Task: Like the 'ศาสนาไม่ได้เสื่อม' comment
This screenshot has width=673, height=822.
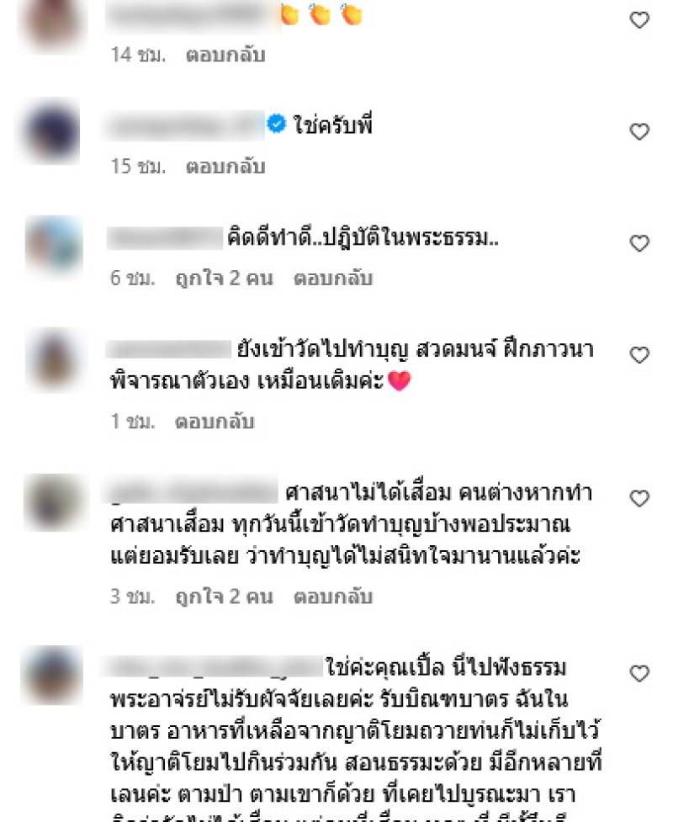Action: [x=639, y=498]
